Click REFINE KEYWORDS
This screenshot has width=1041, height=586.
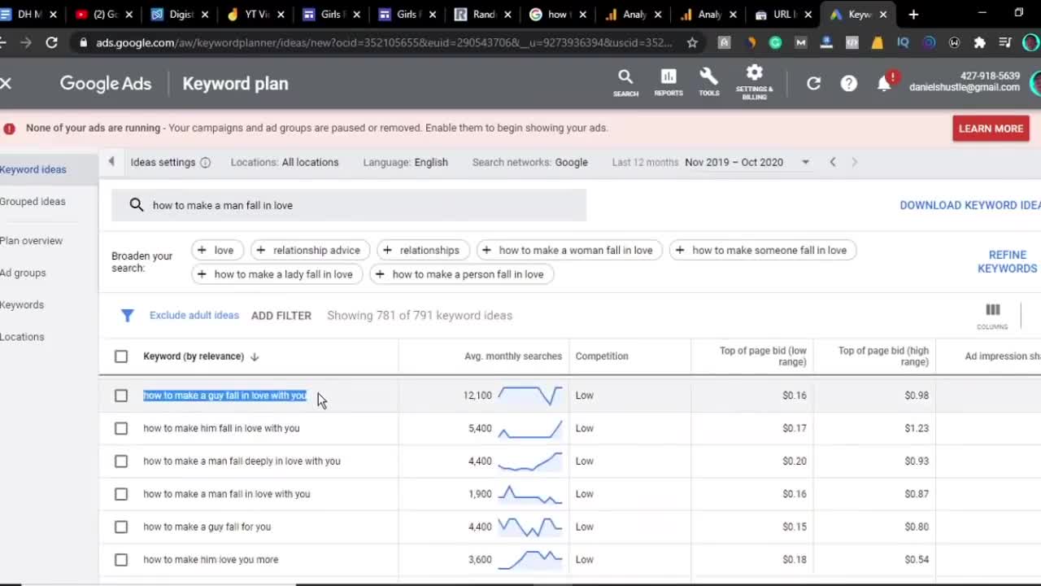click(1007, 262)
